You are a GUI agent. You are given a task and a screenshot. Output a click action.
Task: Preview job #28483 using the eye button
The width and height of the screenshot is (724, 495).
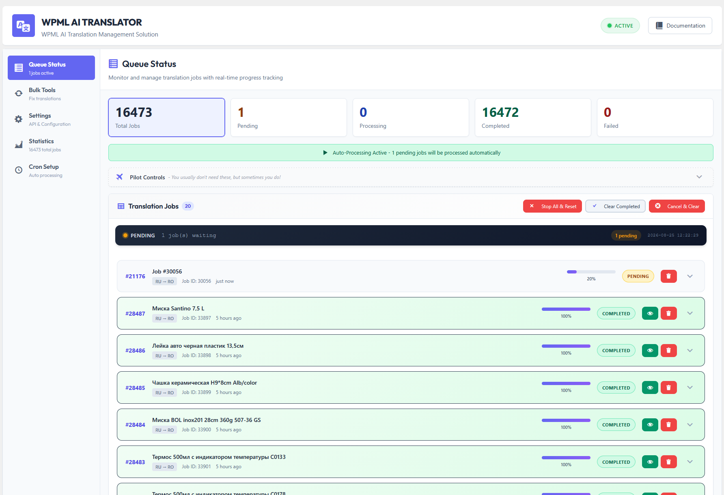(650, 462)
